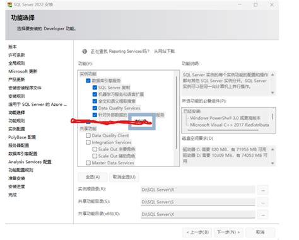Select the 版本 step in sidebar
The height and width of the screenshot is (240, 299).
point(13,47)
